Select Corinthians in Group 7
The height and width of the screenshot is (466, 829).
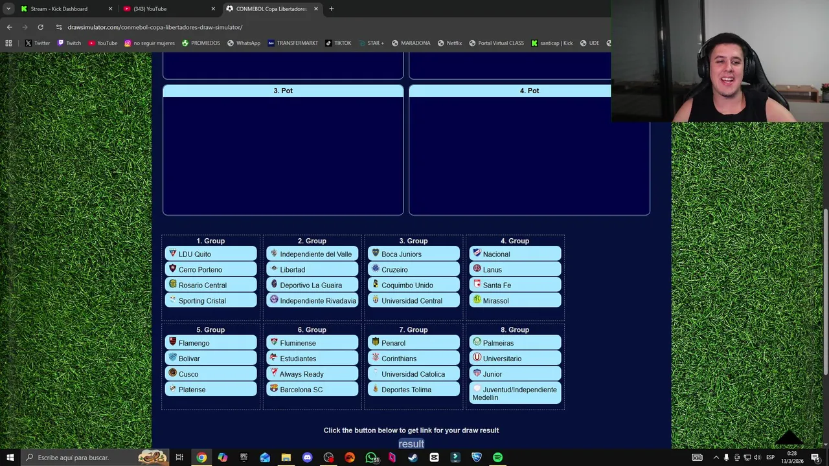coord(413,359)
